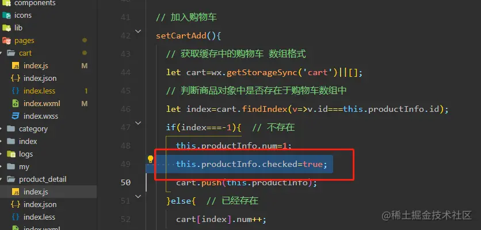This screenshot has height=230, width=481.
Task: Click the word checked on line 49
Action: [x=280, y=164]
